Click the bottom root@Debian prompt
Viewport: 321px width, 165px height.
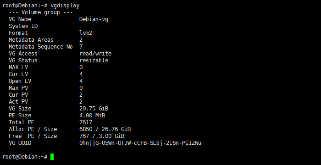click(25, 157)
